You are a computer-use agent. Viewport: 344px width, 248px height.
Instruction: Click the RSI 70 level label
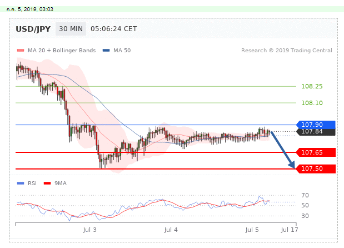(305, 195)
